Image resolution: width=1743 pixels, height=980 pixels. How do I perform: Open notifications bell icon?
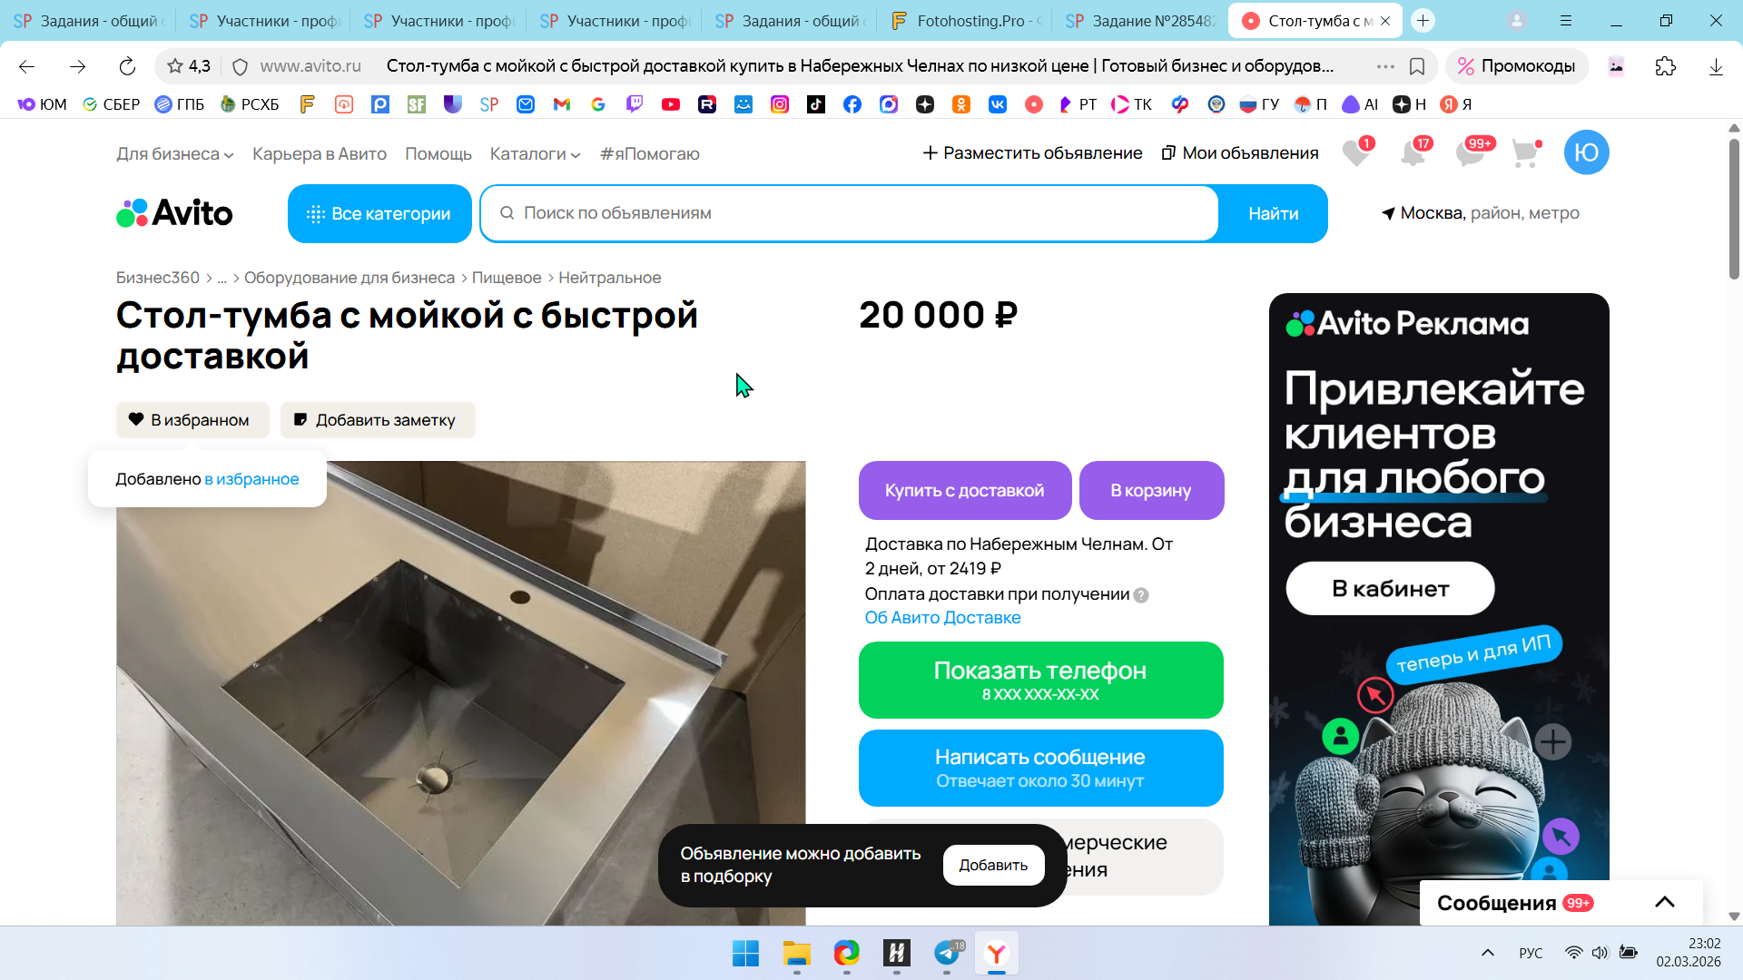1413,153
